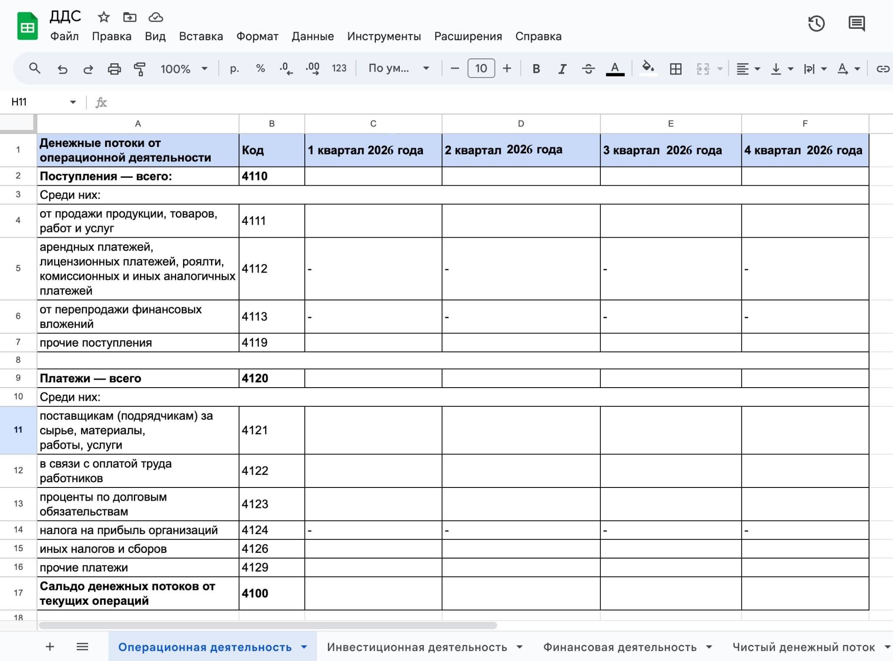
Task: Click the add new sheet plus button
Action: (50, 647)
